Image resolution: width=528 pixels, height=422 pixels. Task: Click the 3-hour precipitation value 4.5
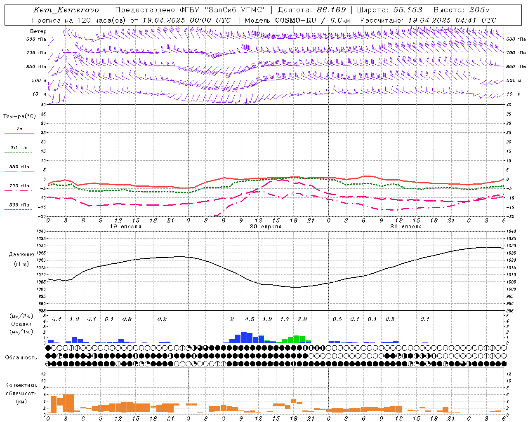coord(250,319)
